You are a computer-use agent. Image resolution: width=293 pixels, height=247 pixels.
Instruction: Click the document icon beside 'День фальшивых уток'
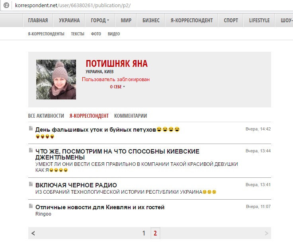[x=31, y=128]
